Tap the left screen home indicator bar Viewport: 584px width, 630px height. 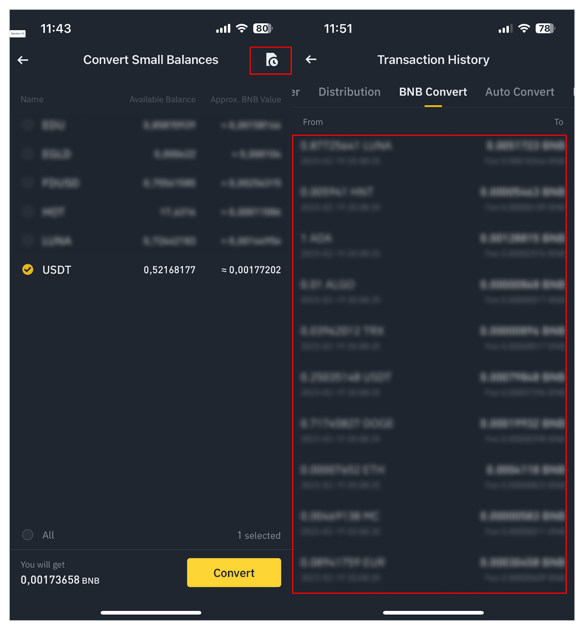151,613
